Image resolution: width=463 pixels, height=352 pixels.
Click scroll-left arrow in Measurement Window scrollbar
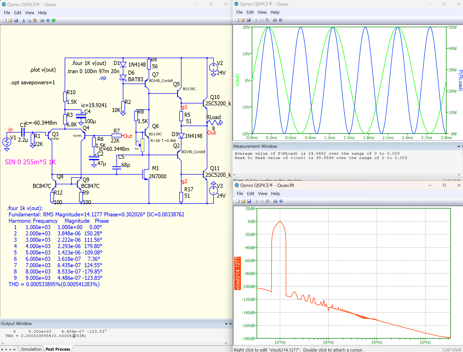click(234, 175)
